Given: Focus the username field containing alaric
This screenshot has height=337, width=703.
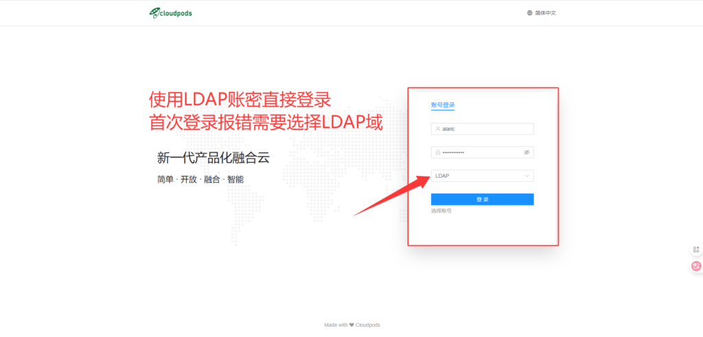Looking at the screenshot, I should [x=484, y=128].
